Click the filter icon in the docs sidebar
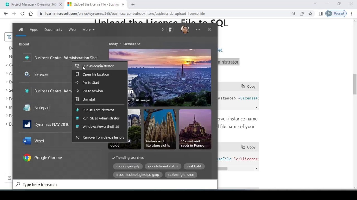The height and width of the screenshot is (200, 357). (9, 37)
